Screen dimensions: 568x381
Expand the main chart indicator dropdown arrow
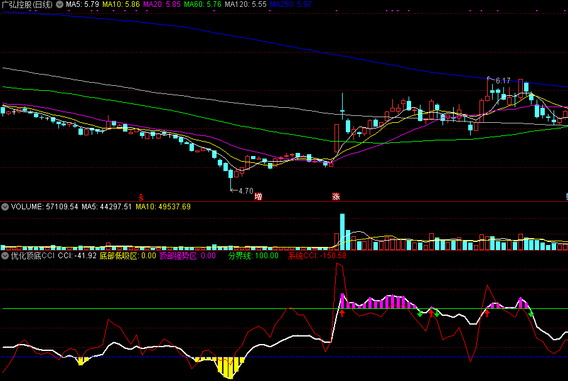tap(60, 5)
